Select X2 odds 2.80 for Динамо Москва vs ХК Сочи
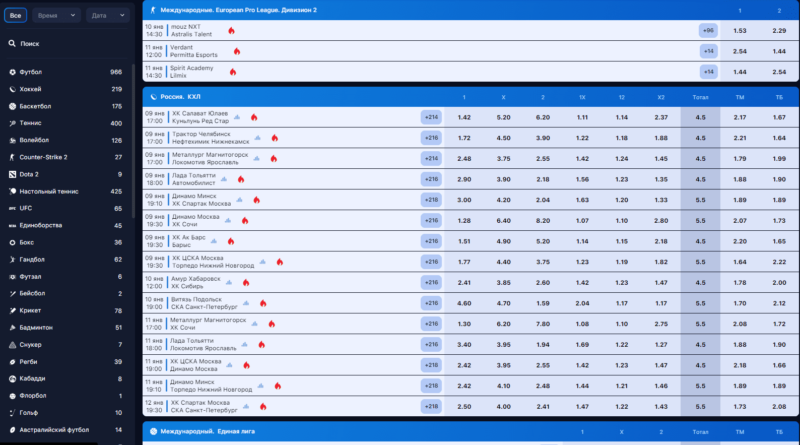This screenshot has width=800, height=445. [x=661, y=221]
